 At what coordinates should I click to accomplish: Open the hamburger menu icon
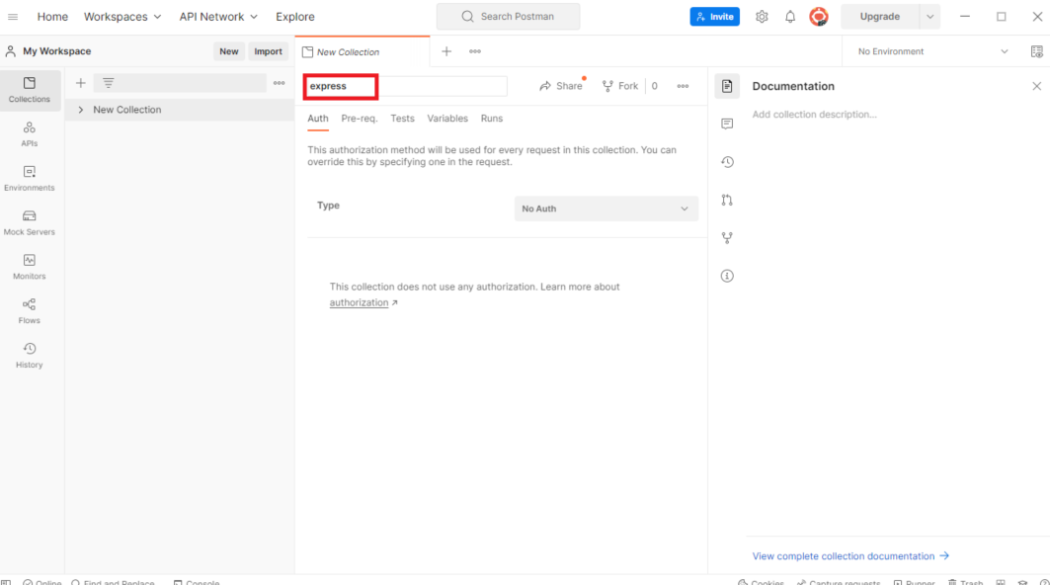13,17
